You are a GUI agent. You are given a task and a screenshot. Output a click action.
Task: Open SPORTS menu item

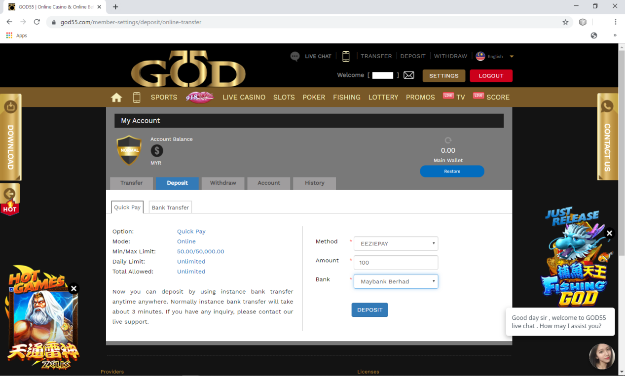[164, 98]
